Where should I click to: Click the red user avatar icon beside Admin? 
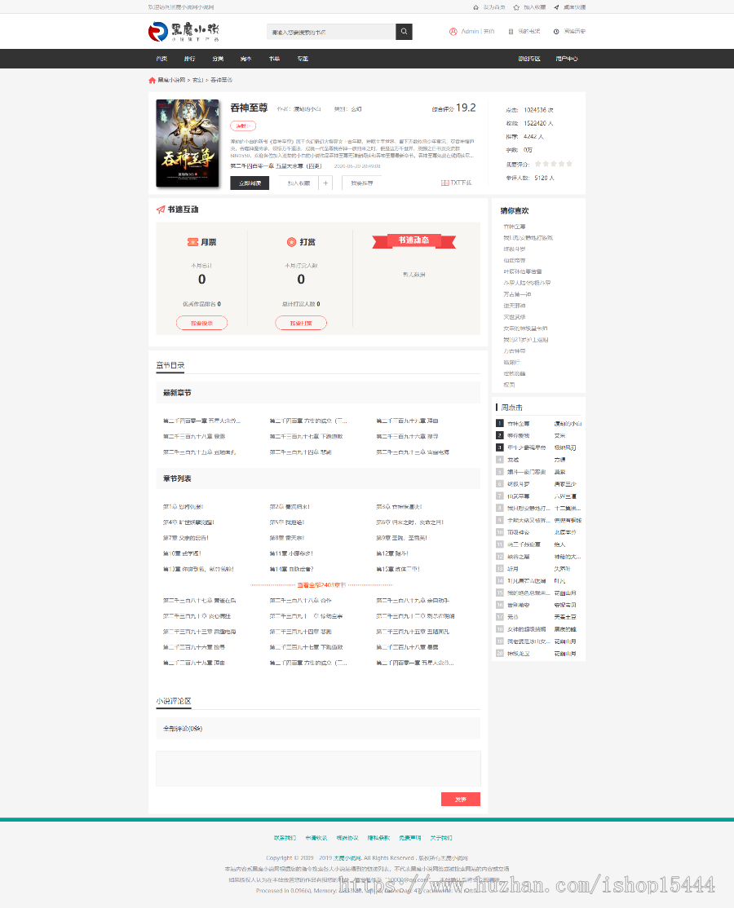453,31
